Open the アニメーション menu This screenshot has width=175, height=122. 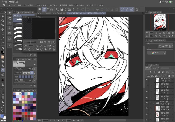[x=41, y=5]
